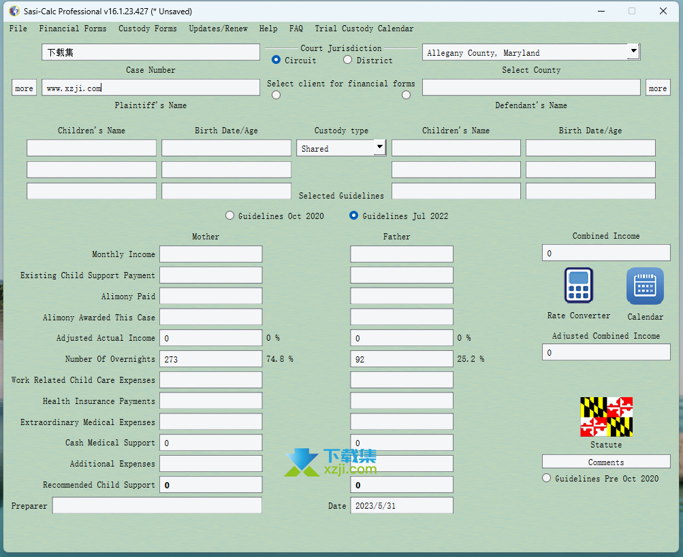Viewport: 683px width, 557px height.
Task: Click Father's Health Insurance Payments field
Action: click(402, 401)
